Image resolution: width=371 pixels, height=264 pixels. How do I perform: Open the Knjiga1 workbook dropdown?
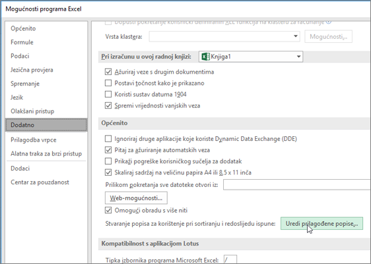coord(251,57)
